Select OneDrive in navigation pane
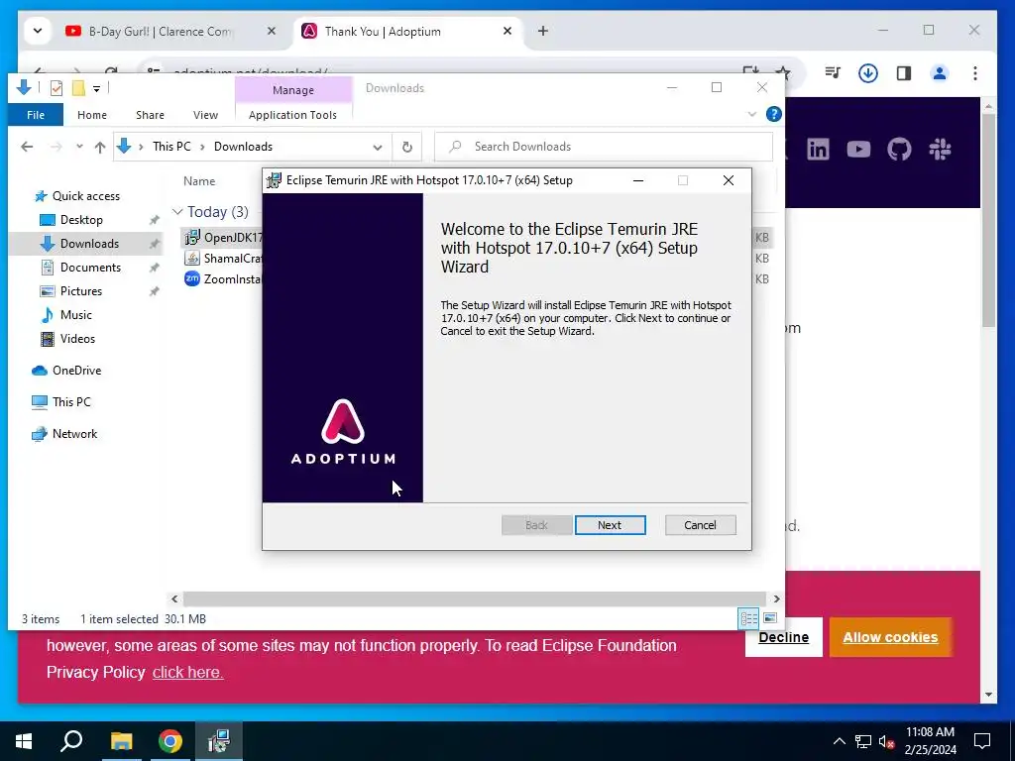This screenshot has height=761, width=1015. pyautogui.click(x=76, y=371)
